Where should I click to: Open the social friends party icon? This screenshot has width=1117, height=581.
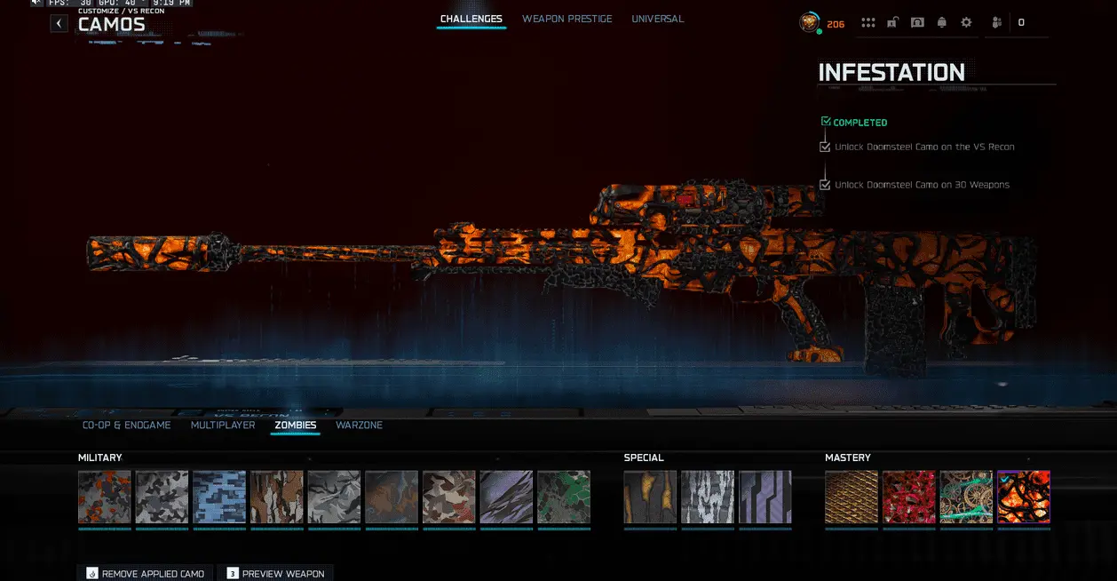pos(997,23)
